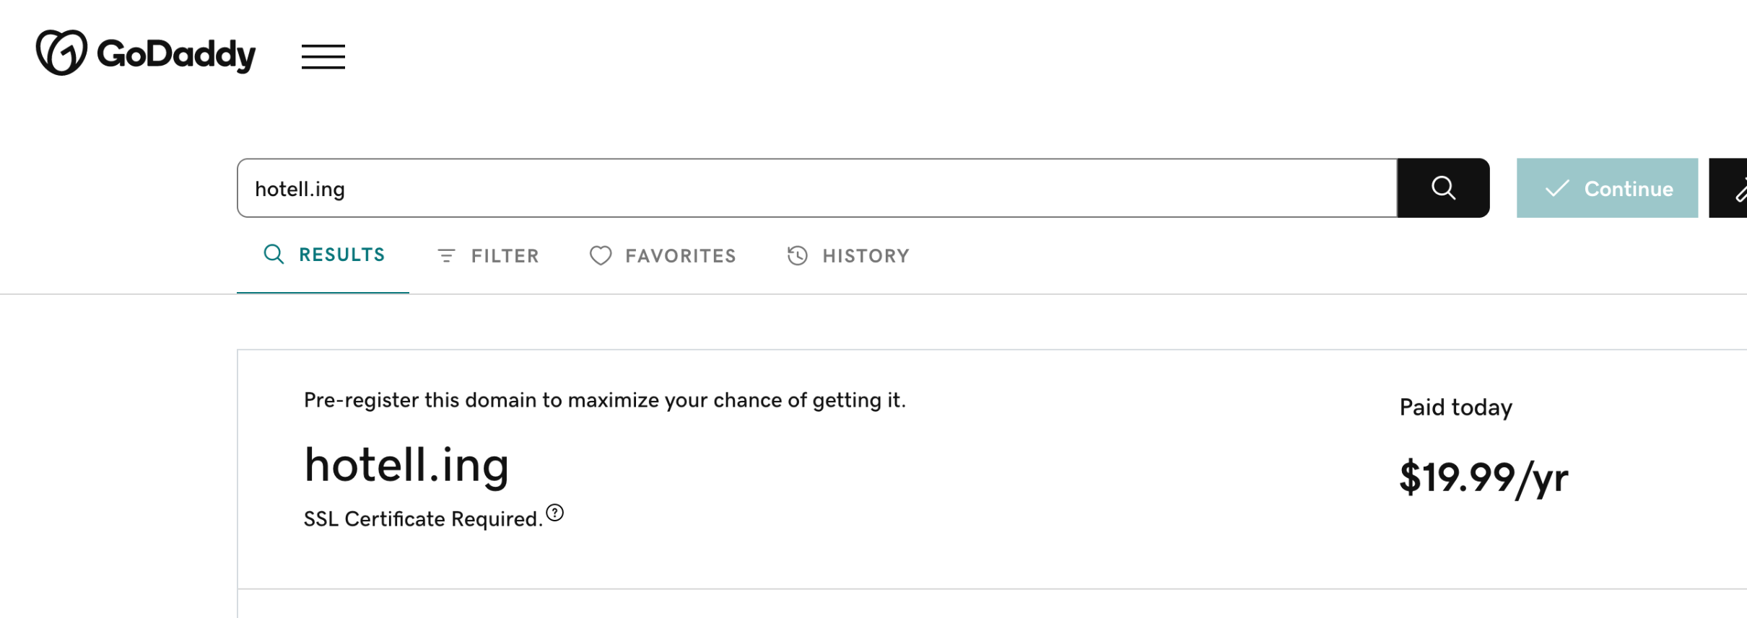Click the GoDaddy heart logo icon
The width and height of the screenshot is (1747, 618).
point(61,53)
